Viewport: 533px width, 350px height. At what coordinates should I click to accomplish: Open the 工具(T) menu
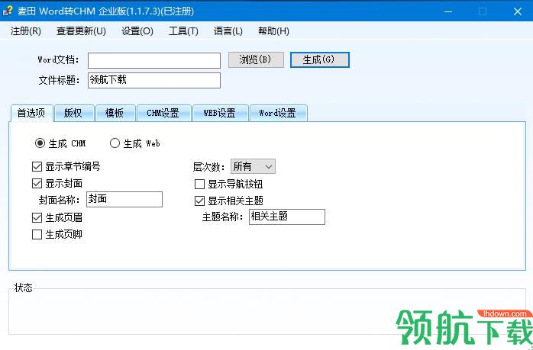183,31
